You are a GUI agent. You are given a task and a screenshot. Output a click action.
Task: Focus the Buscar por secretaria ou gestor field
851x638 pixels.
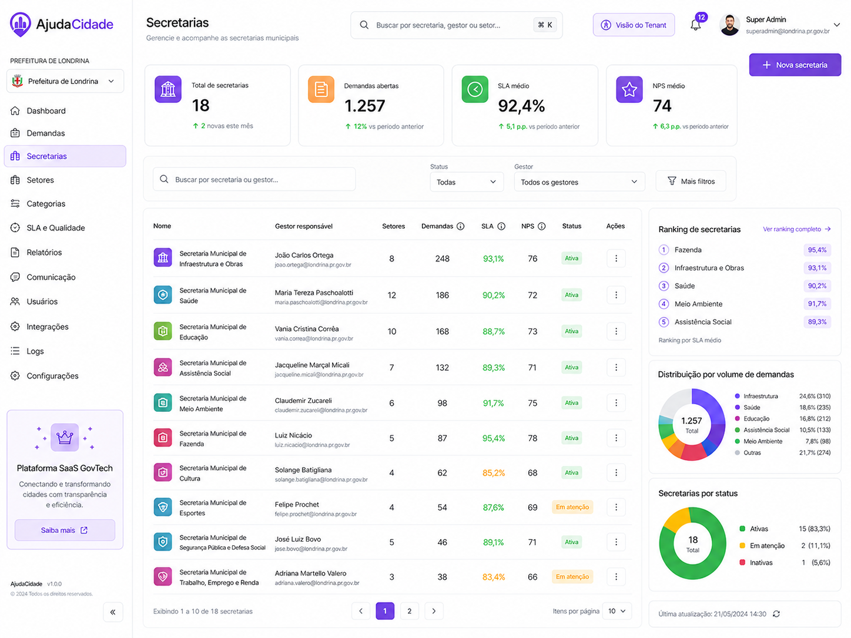coord(254,180)
